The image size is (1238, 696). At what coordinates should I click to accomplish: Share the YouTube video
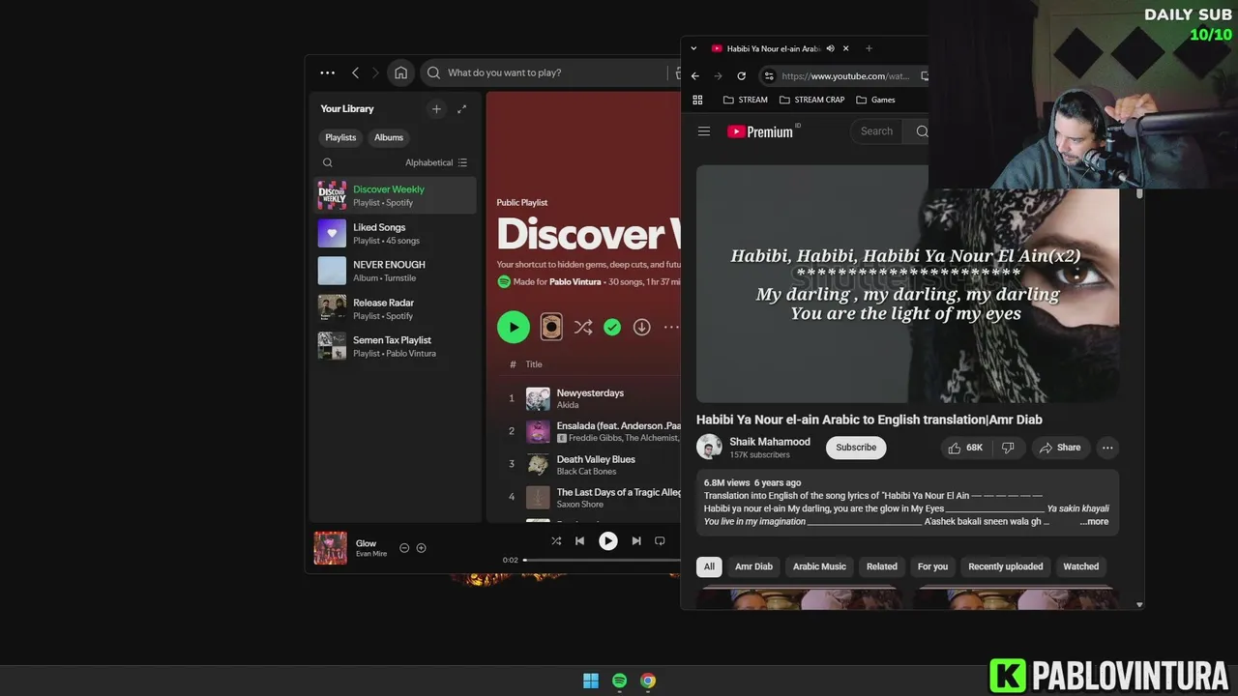pos(1059,448)
